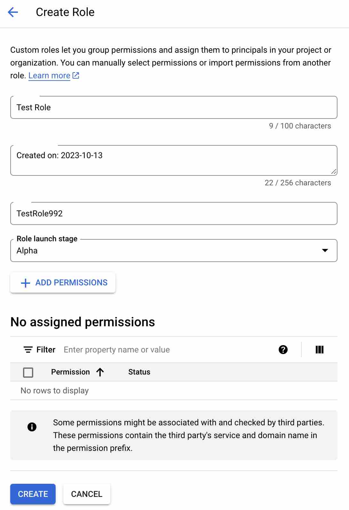Click the Permission sort ascending arrow
Screen dimensions: 349x510
point(100,372)
